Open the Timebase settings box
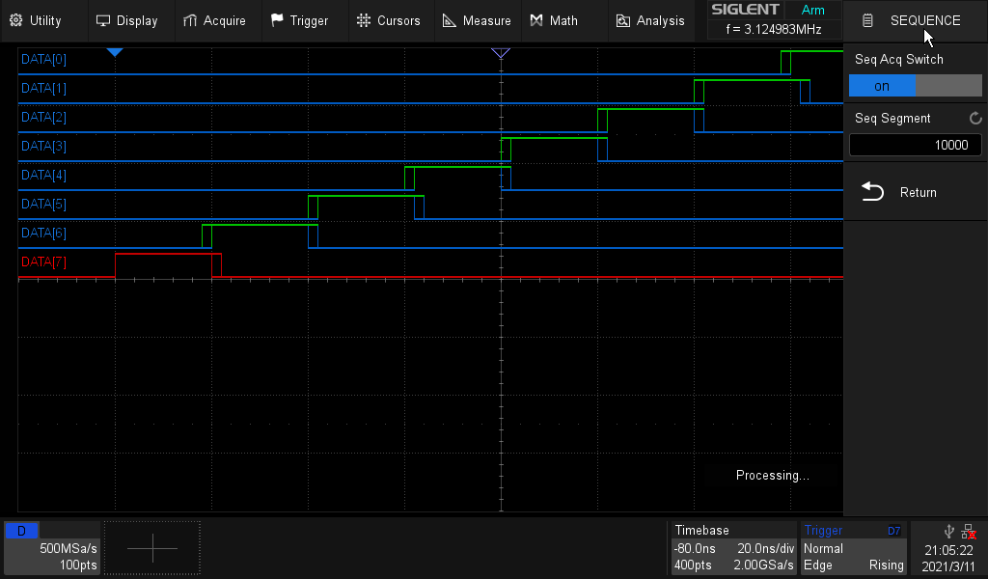988x579 pixels. (732, 547)
